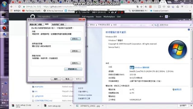Click Chrome's back arrow
This screenshot has height=109, width=193.
pyautogui.click(x=11, y=7)
